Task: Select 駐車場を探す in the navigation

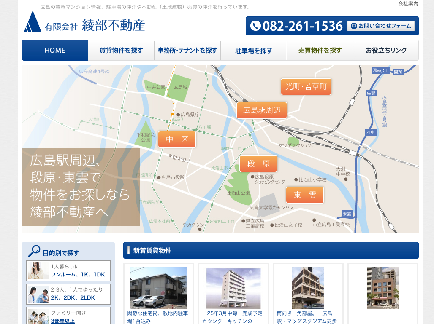Action: [254, 50]
